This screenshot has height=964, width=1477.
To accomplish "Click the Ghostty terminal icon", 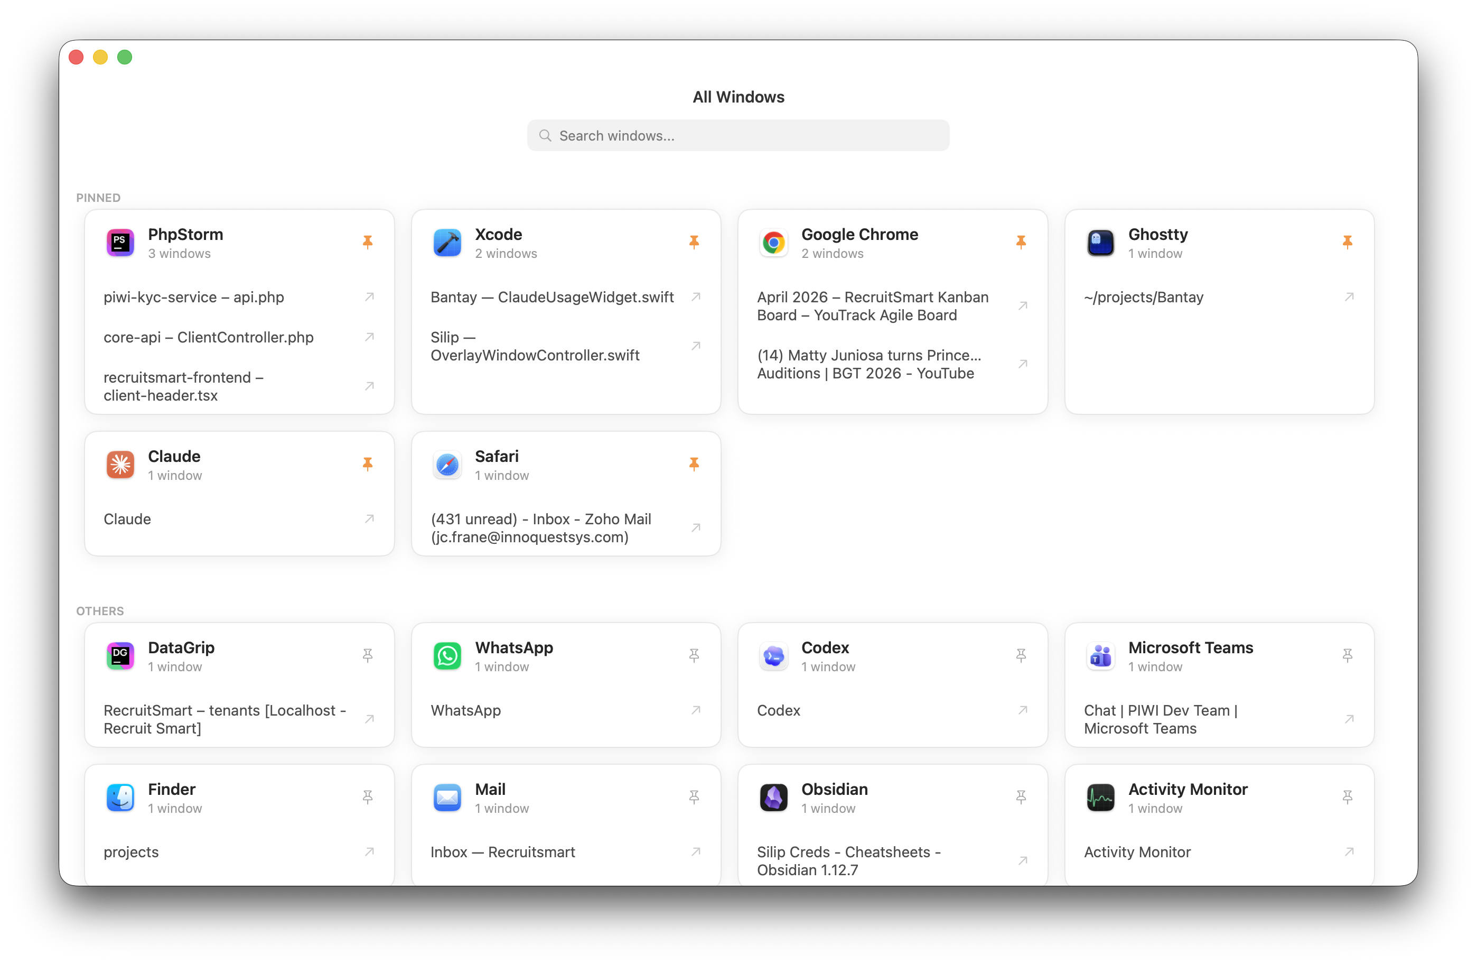I will [x=1100, y=243].
